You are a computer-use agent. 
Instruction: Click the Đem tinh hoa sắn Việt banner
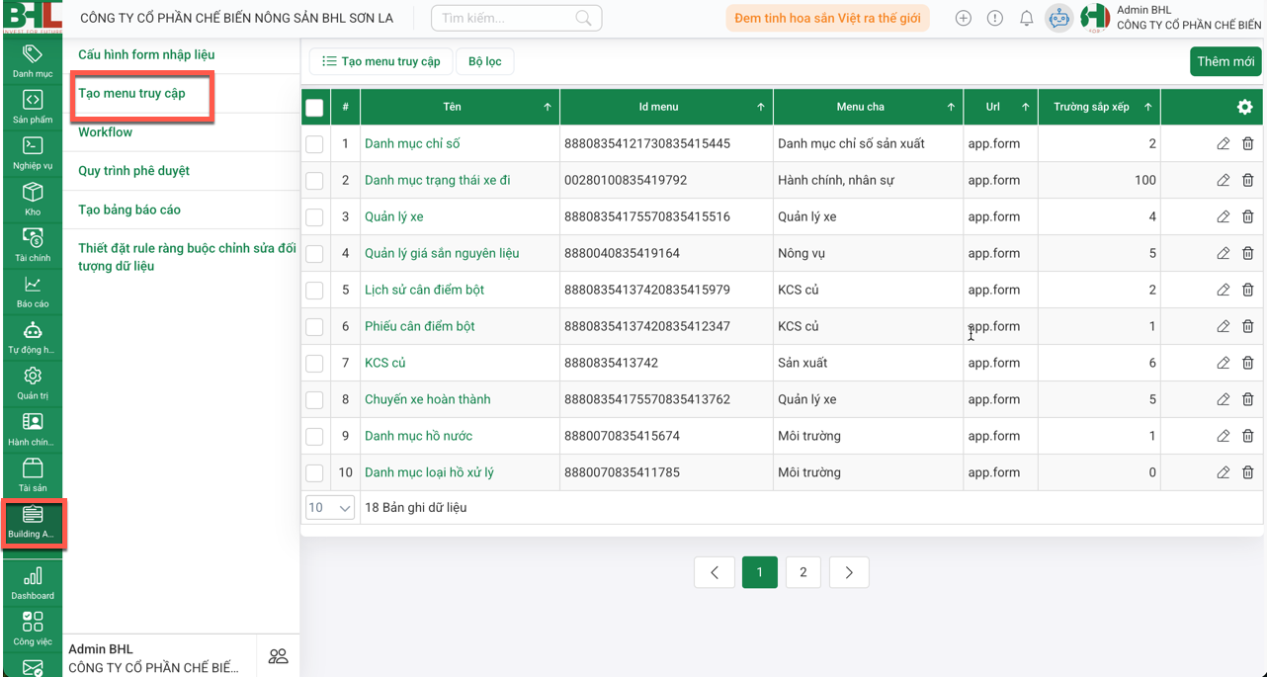(x=827, y=18)
